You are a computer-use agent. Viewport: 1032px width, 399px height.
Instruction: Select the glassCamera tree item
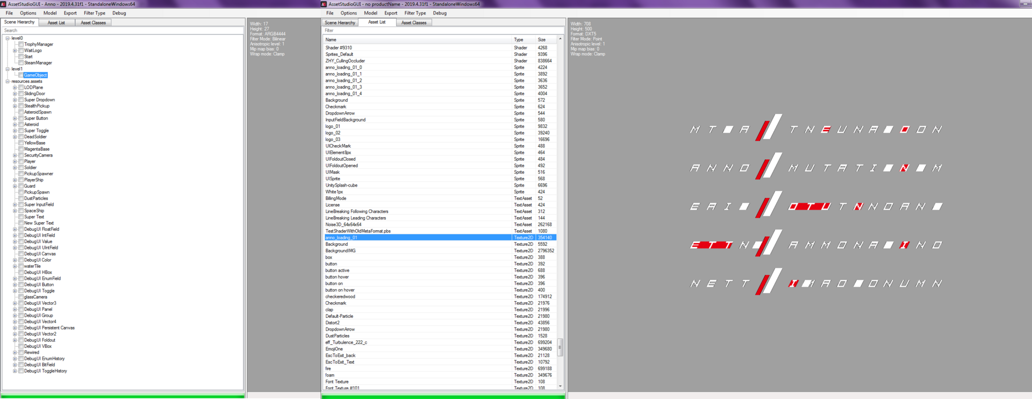(35, 297)
